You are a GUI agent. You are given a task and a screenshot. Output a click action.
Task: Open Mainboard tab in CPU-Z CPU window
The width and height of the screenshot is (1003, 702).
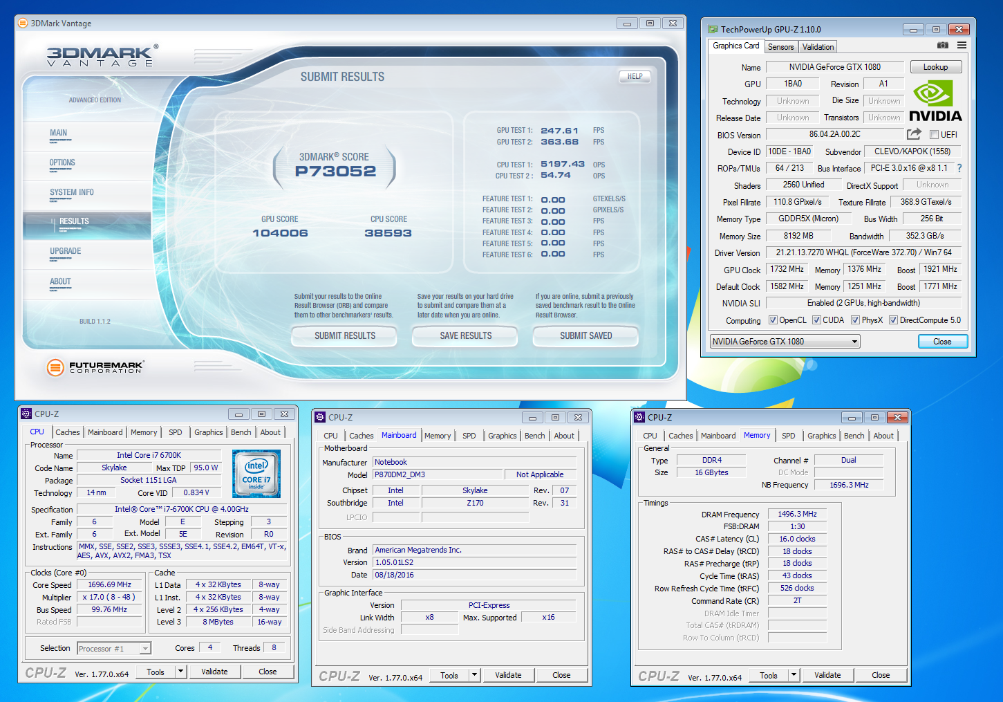coord(104,432)
